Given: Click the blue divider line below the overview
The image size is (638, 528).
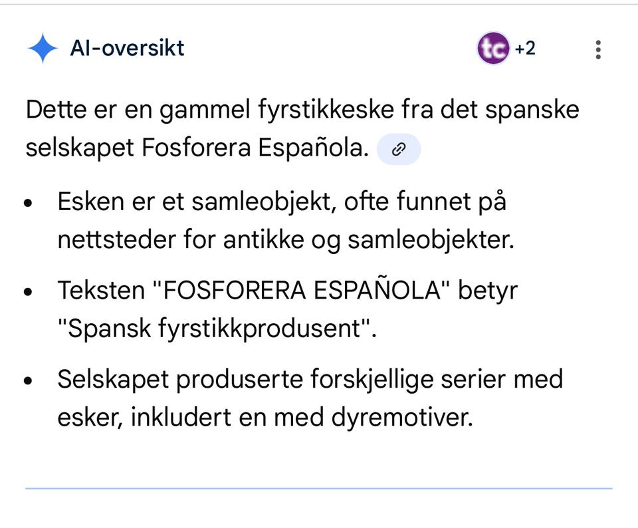Looking at the screenshot, I should (x=319, y=488).
